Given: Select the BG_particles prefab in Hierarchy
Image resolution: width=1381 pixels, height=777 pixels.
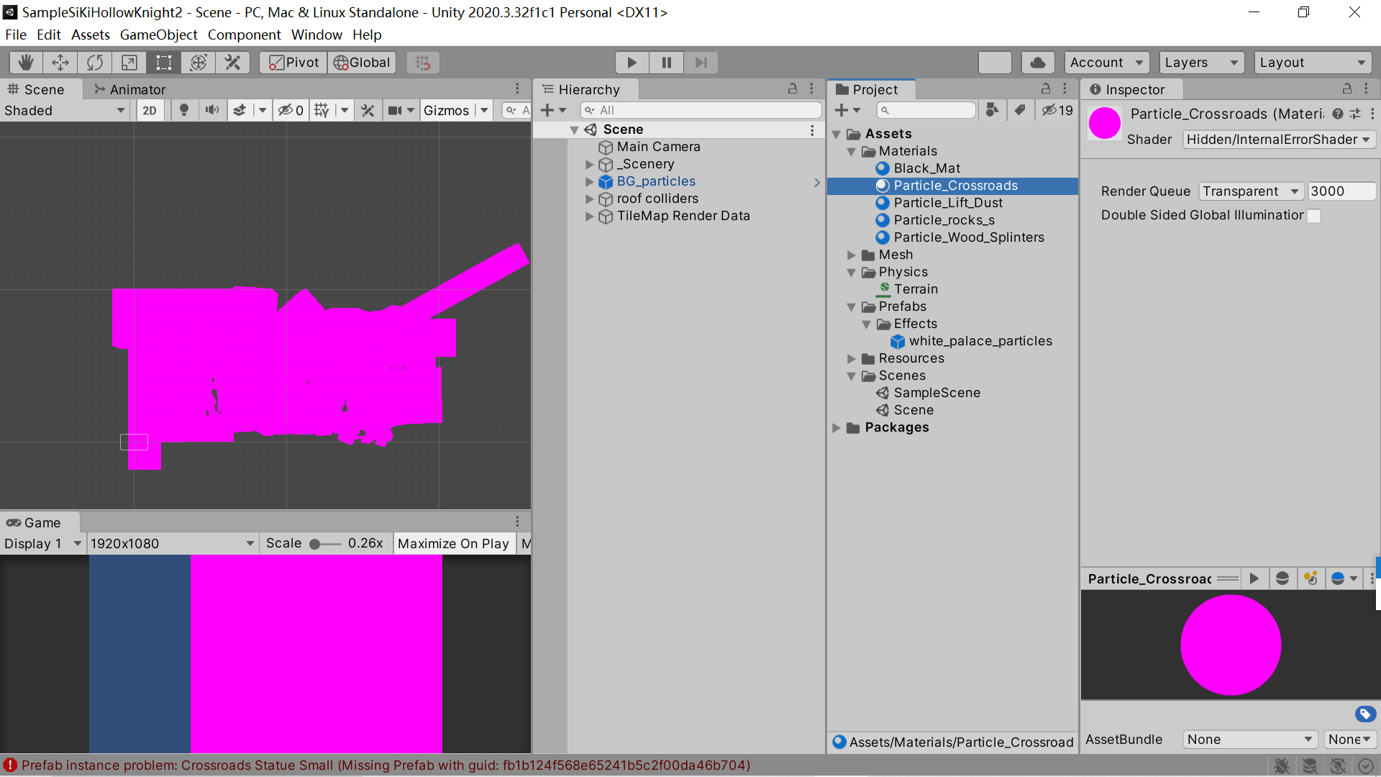Looking at the screenshot, I should click(656, 181).
